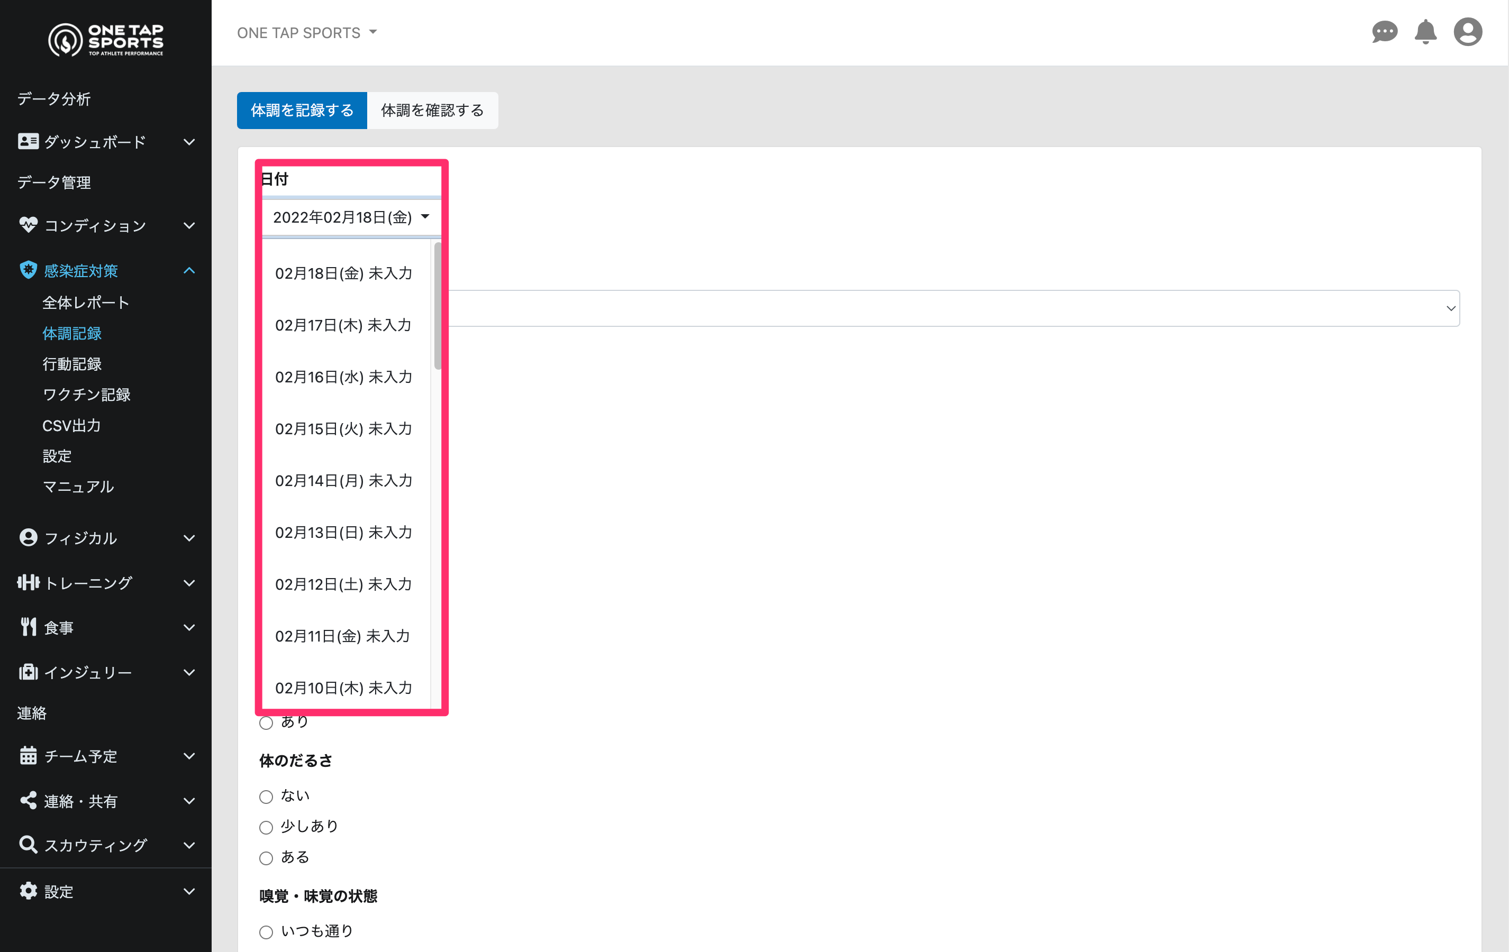Open マニュアル in sidebar
This screenshot has height=952, width=1509.
pyautogui.click(x=78, y=487)
